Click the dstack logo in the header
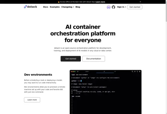Image resolution: width=167 pixels, height=114 pixels. (x=31, y=7)
